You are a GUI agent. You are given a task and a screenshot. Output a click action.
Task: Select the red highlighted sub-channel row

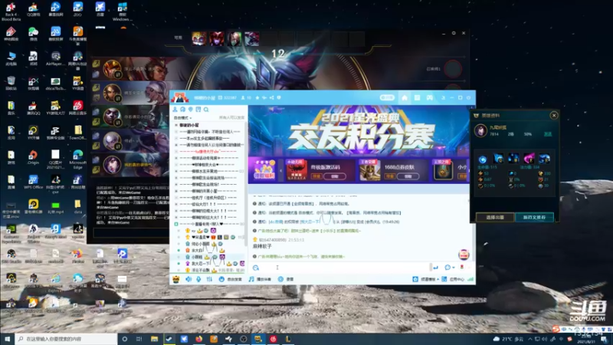[208, 151]
